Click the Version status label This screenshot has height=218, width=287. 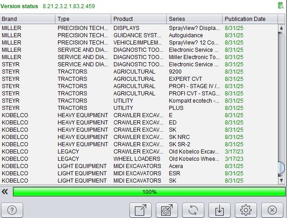19,6
